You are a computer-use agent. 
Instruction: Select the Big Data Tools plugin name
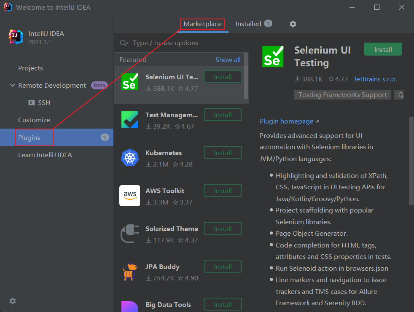click(168, 304)
